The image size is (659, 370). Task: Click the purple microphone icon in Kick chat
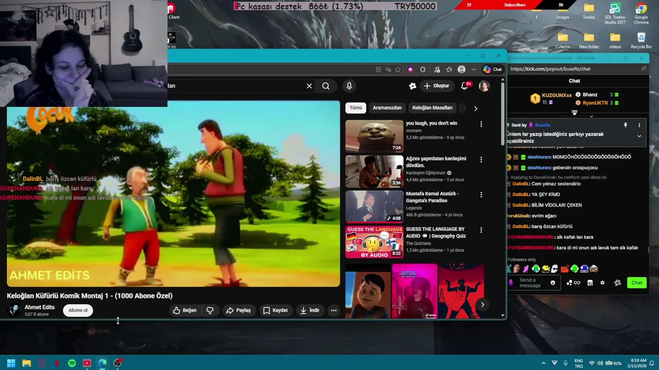[x=511, y=283]
